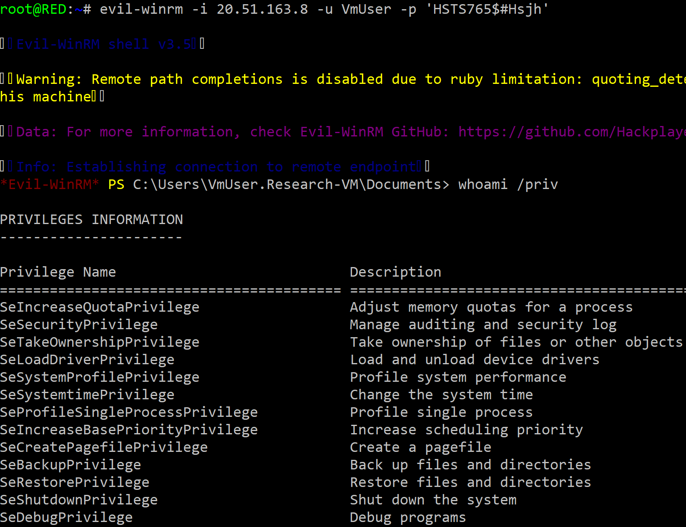
Task: Click the Evil-WinRM shell v3.5 banner
Action: point(103,44)
